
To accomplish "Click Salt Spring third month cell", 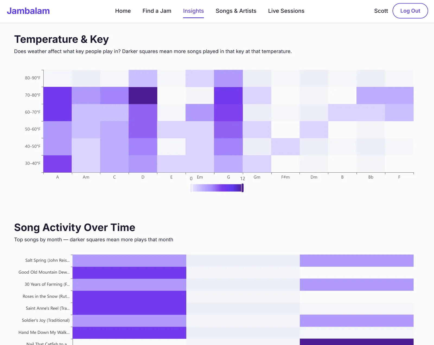I will 357,261.
